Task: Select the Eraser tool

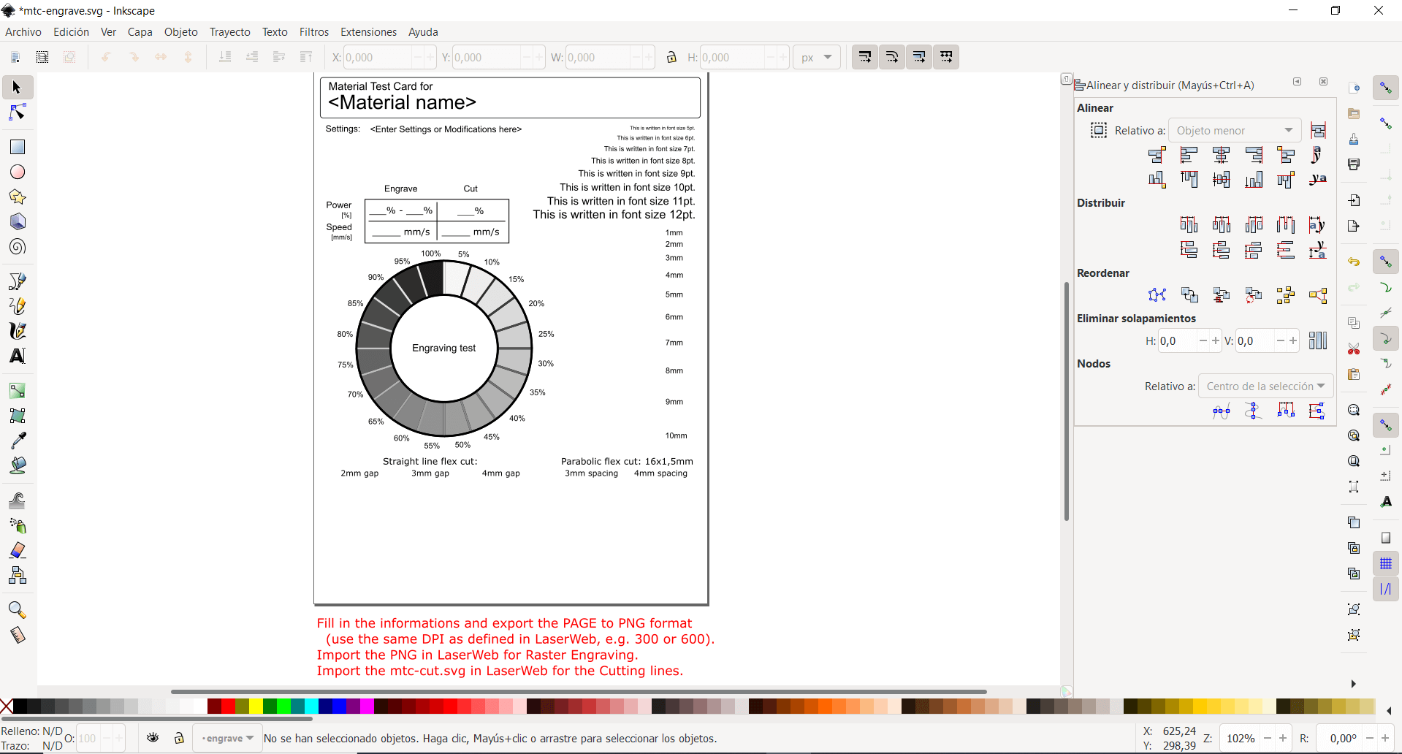Action: coord(18,550)
